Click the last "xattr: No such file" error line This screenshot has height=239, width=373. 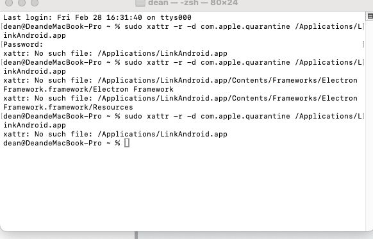point(115,134)
